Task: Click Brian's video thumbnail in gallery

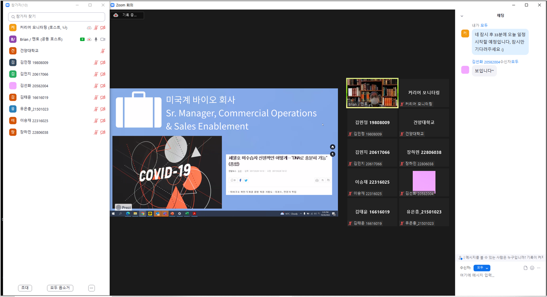Action: coord(372,93)
